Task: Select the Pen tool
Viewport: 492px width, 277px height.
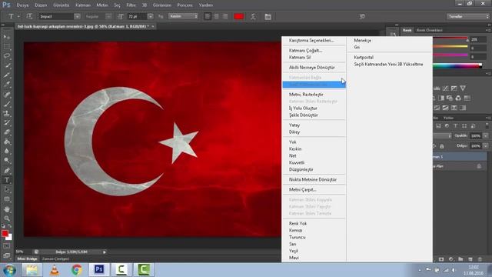Action: tap(7, 171)
